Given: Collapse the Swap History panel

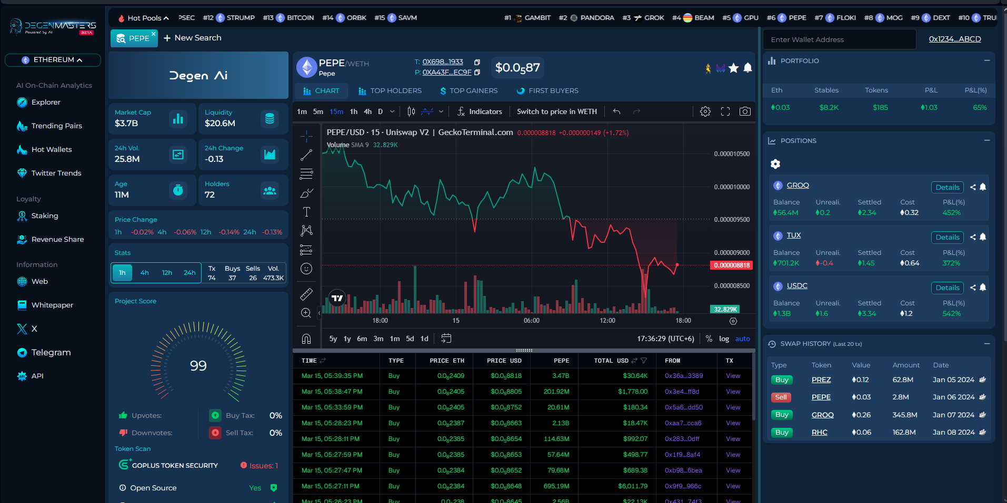Looking at the screenshot, I should 987,343.
